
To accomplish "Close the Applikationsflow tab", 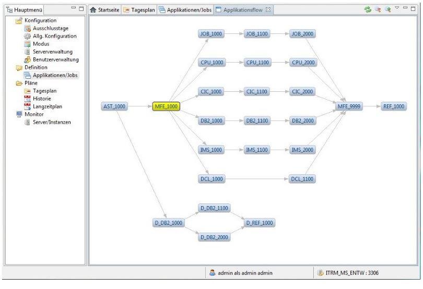I will (268, 10).
